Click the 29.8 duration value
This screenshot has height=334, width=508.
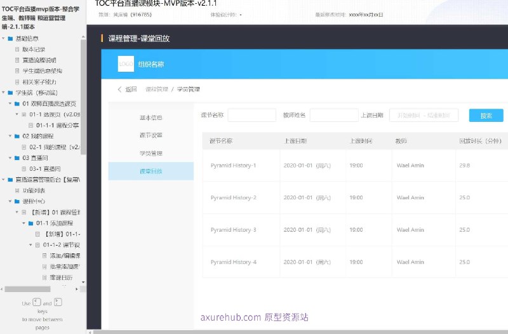click(x=464, y=165)
